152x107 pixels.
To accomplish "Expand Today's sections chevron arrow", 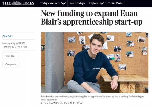I will pos(63,4).
